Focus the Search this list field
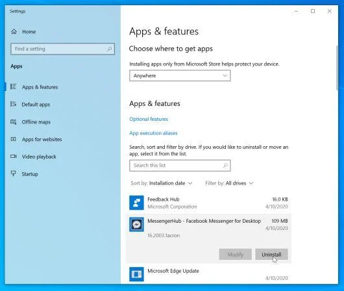 click(180, 166)
